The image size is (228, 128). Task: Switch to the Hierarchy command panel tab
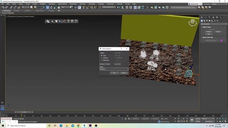coord(209,17)
